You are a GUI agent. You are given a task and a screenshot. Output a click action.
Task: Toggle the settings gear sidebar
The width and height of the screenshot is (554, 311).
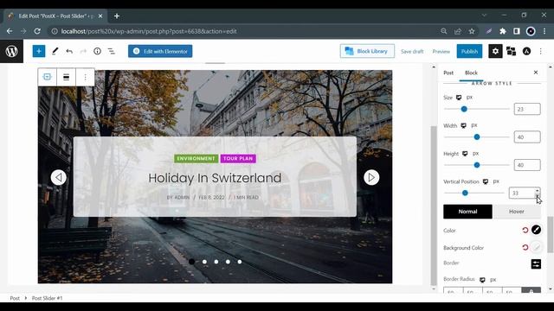495,51
